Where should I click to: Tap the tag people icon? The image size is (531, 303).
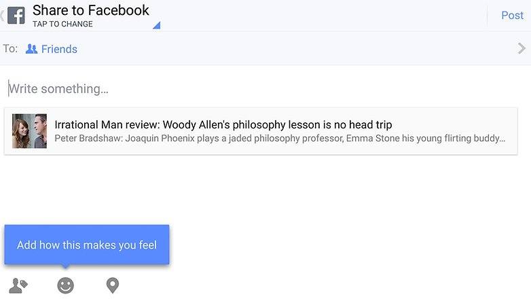coord(18,286)
